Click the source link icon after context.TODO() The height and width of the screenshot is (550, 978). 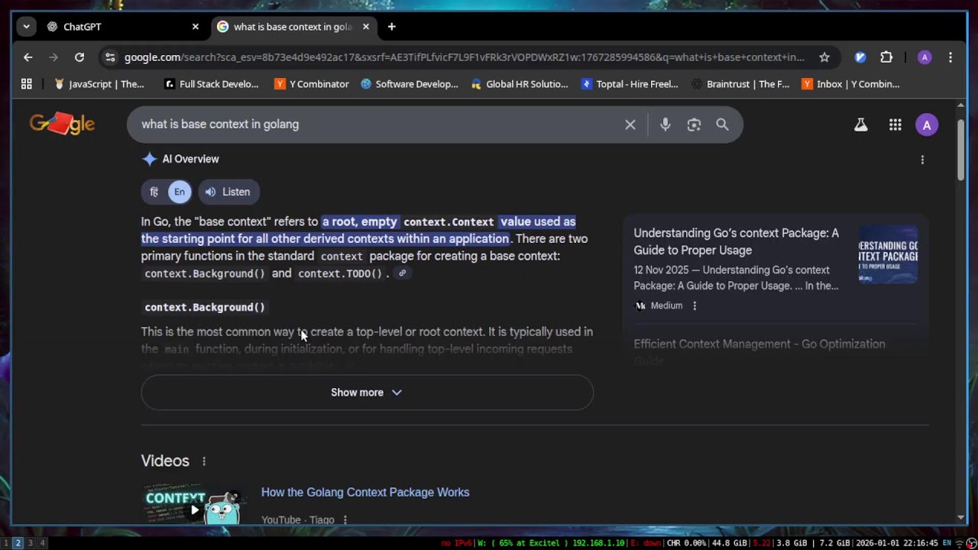[x=402, y=273]
